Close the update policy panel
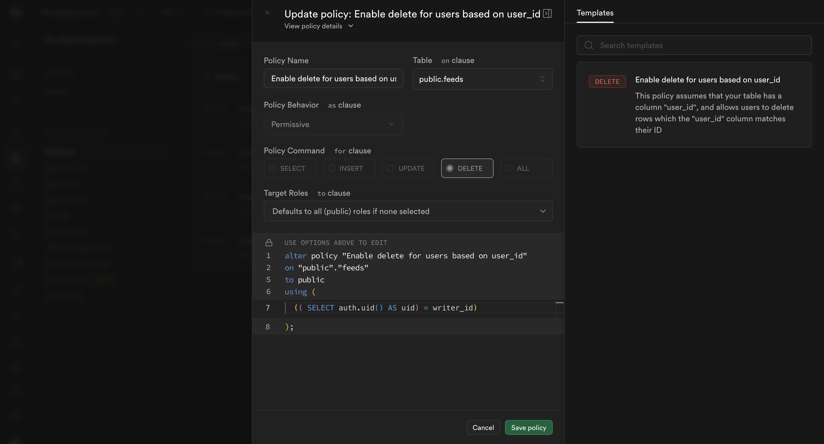824x444 pixels. coord(267,13)
